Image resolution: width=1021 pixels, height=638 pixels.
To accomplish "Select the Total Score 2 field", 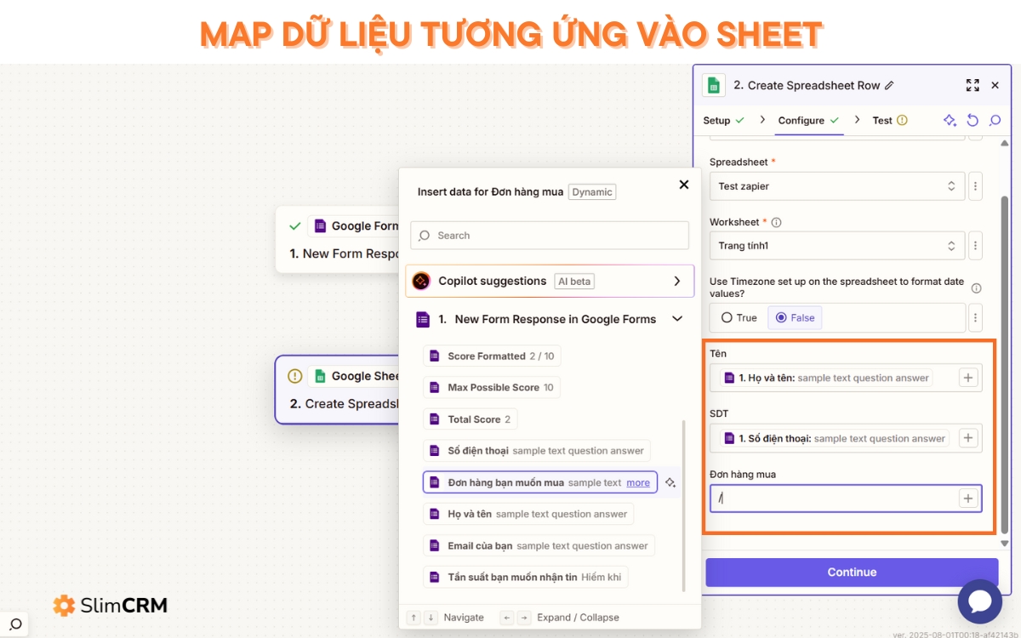I will coord(471,419).
